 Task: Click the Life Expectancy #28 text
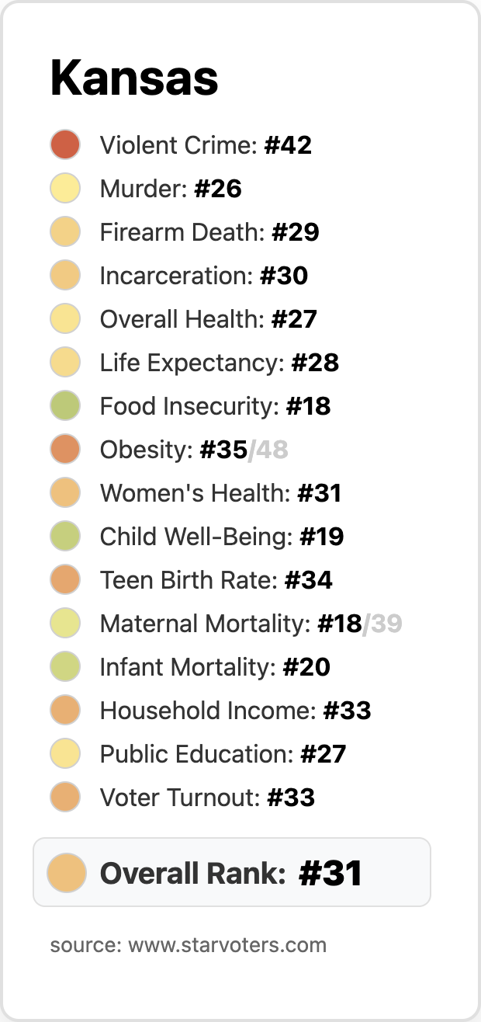[x=219, y=363]
